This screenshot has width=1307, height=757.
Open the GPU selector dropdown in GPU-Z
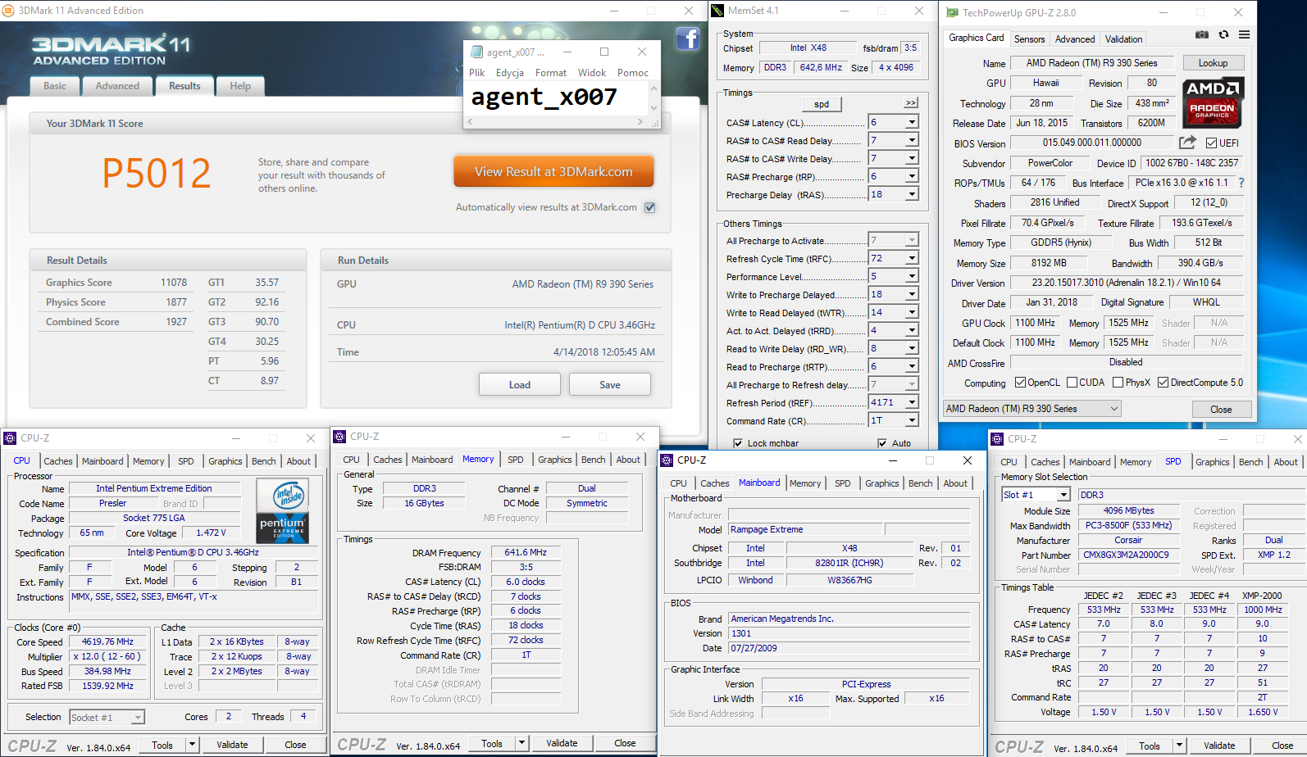[x=1031, y=408]
